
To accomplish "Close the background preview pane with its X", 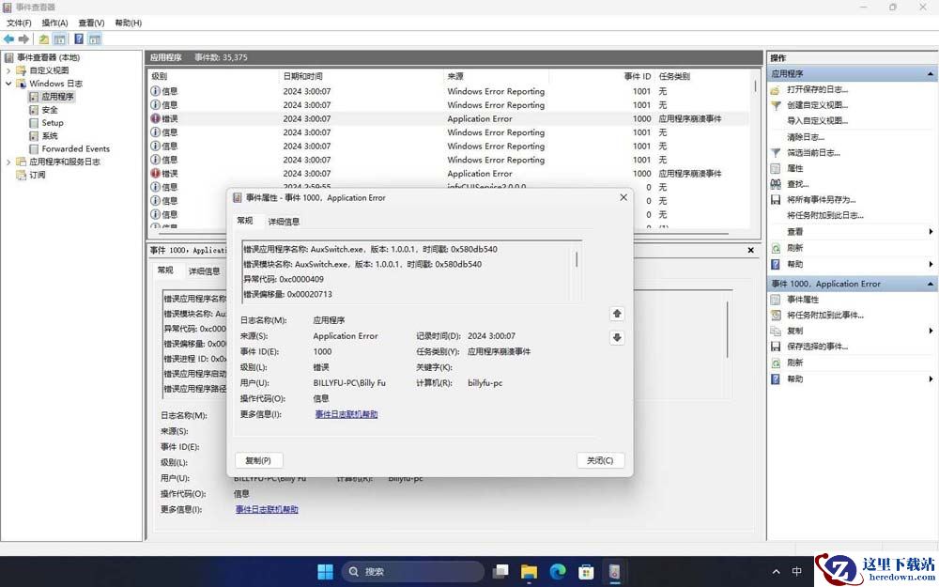I will [x=751, y=251].
